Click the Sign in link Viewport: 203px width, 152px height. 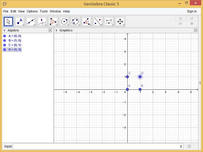[x=192, y=11]
